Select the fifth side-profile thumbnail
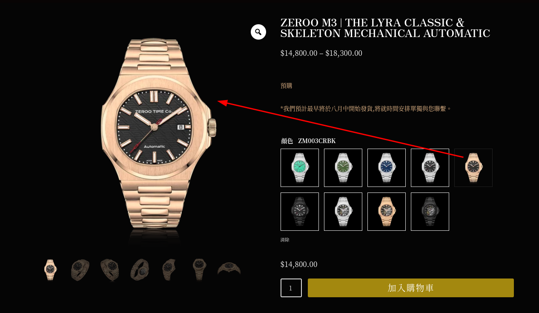539x313 pixels. coord(169,270)
